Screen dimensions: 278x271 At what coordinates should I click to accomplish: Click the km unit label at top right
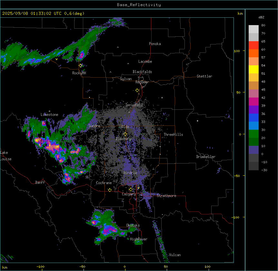tap(240, 14)
